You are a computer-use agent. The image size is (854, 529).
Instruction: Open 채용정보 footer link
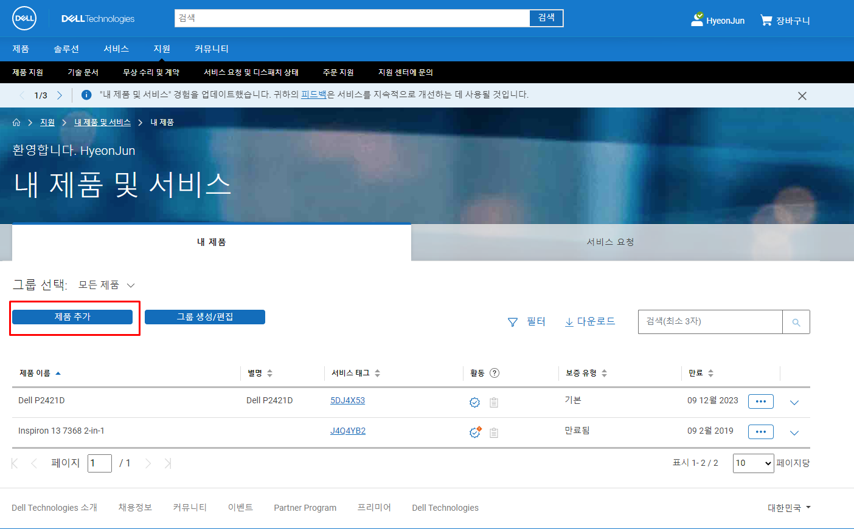(x=135, y=507)
